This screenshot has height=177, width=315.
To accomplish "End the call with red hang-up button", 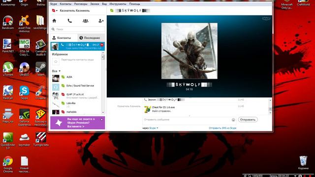I will point(102,45).
